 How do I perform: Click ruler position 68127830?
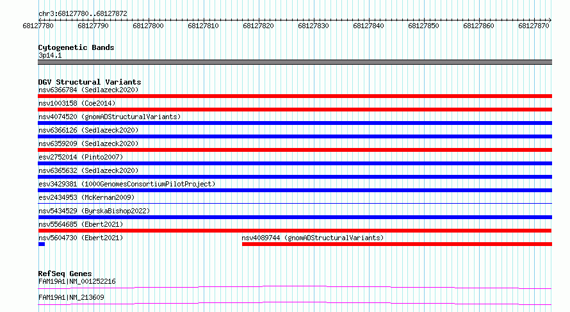(313, 26)
